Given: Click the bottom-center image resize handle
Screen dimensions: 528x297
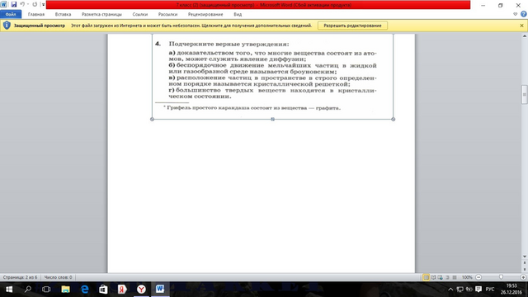Looking at the screenshot, I should [x=273, y=119].
